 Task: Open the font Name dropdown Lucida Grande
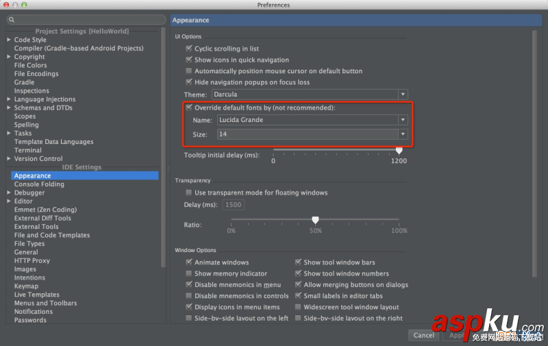click(312, 120)
